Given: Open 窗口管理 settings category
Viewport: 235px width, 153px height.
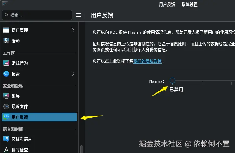Looking at the screenshot, I should point(39,30).
